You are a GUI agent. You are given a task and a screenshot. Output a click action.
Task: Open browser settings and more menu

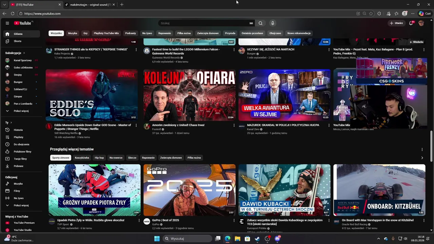pyautogui.click(x=413, y=14)
